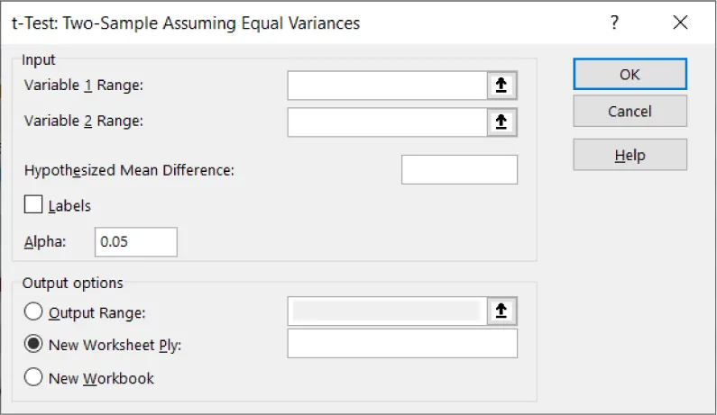This screenshot has height=415, width=717.
Task: Click the Output Range collapse-dialog icon
Action: click(503, 311)
